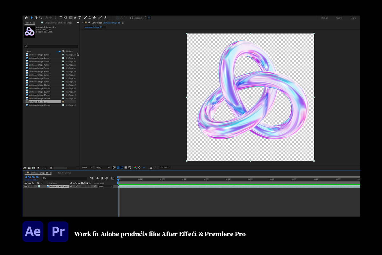
Task: Select the Zoom magnifier tool
Action: point(41,18)
